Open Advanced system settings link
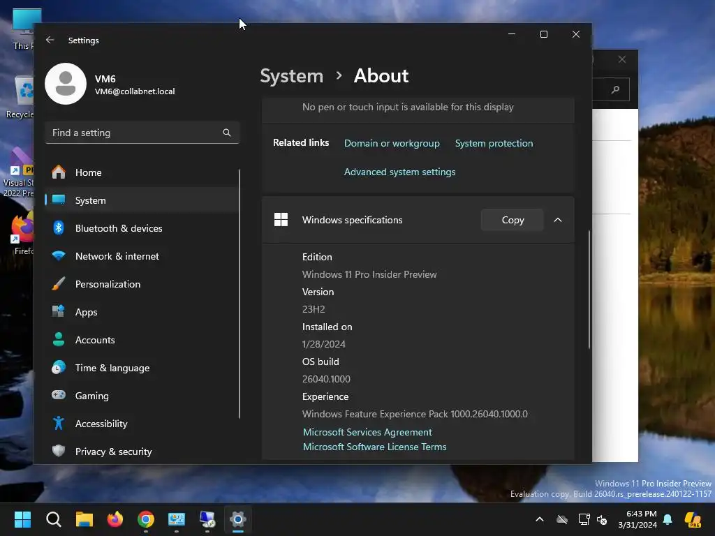This screenshot has height=536, width=715. coord(399,172)
